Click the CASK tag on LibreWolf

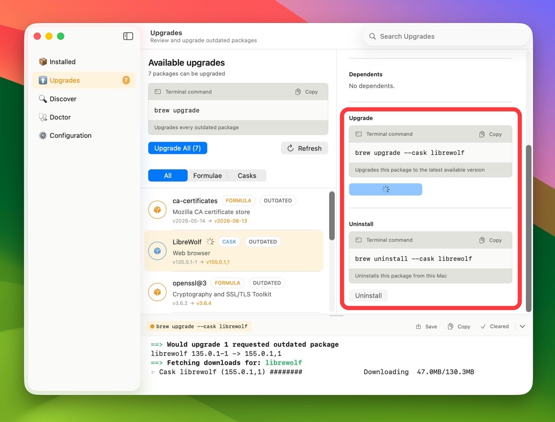[x=229, y=242]
